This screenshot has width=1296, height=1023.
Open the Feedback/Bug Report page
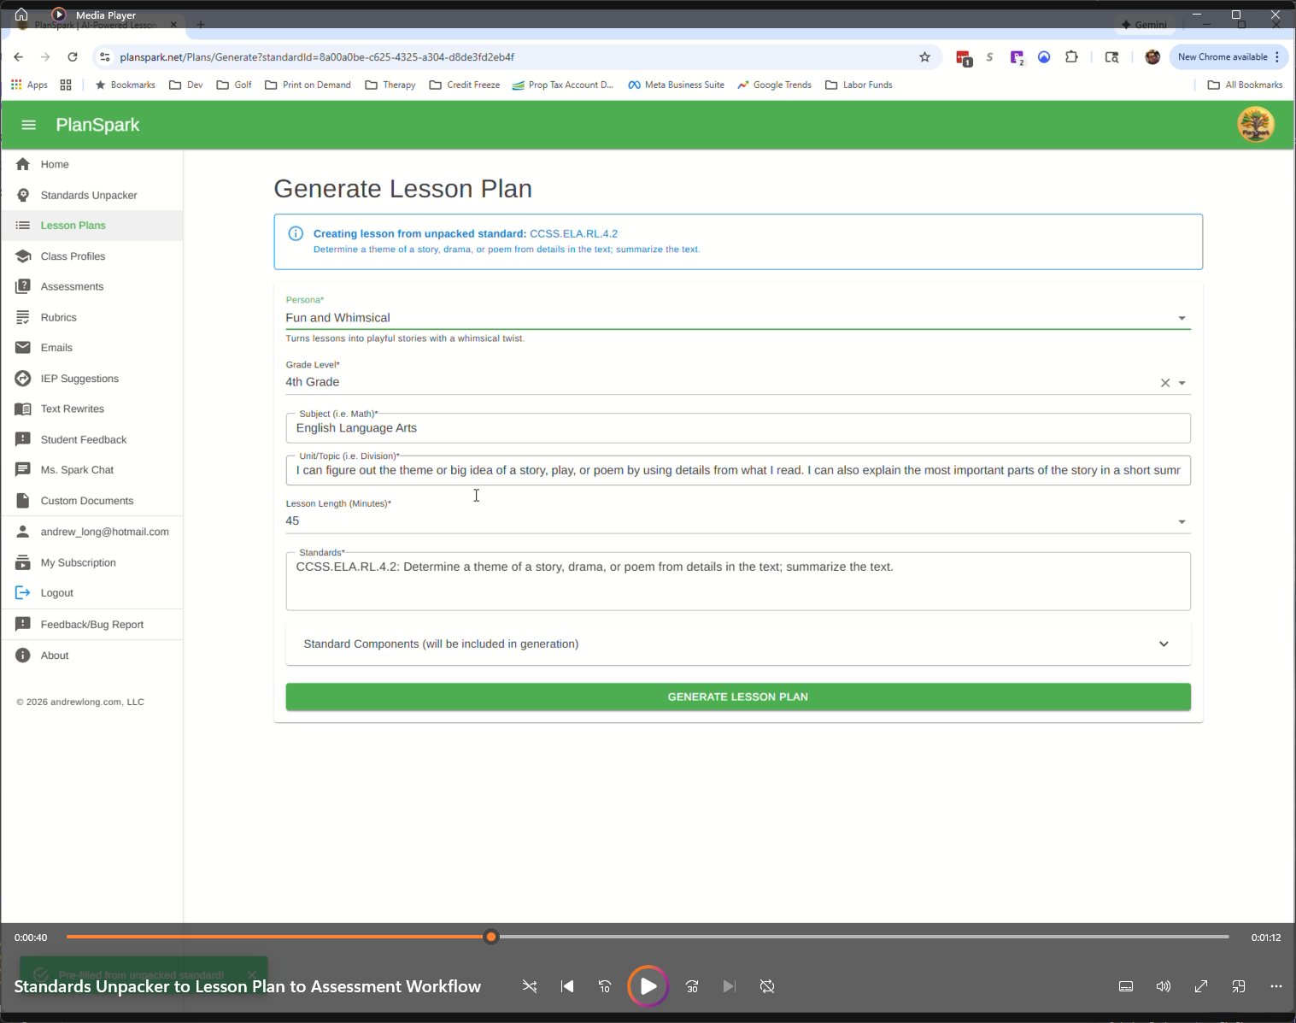pos(92,624)
